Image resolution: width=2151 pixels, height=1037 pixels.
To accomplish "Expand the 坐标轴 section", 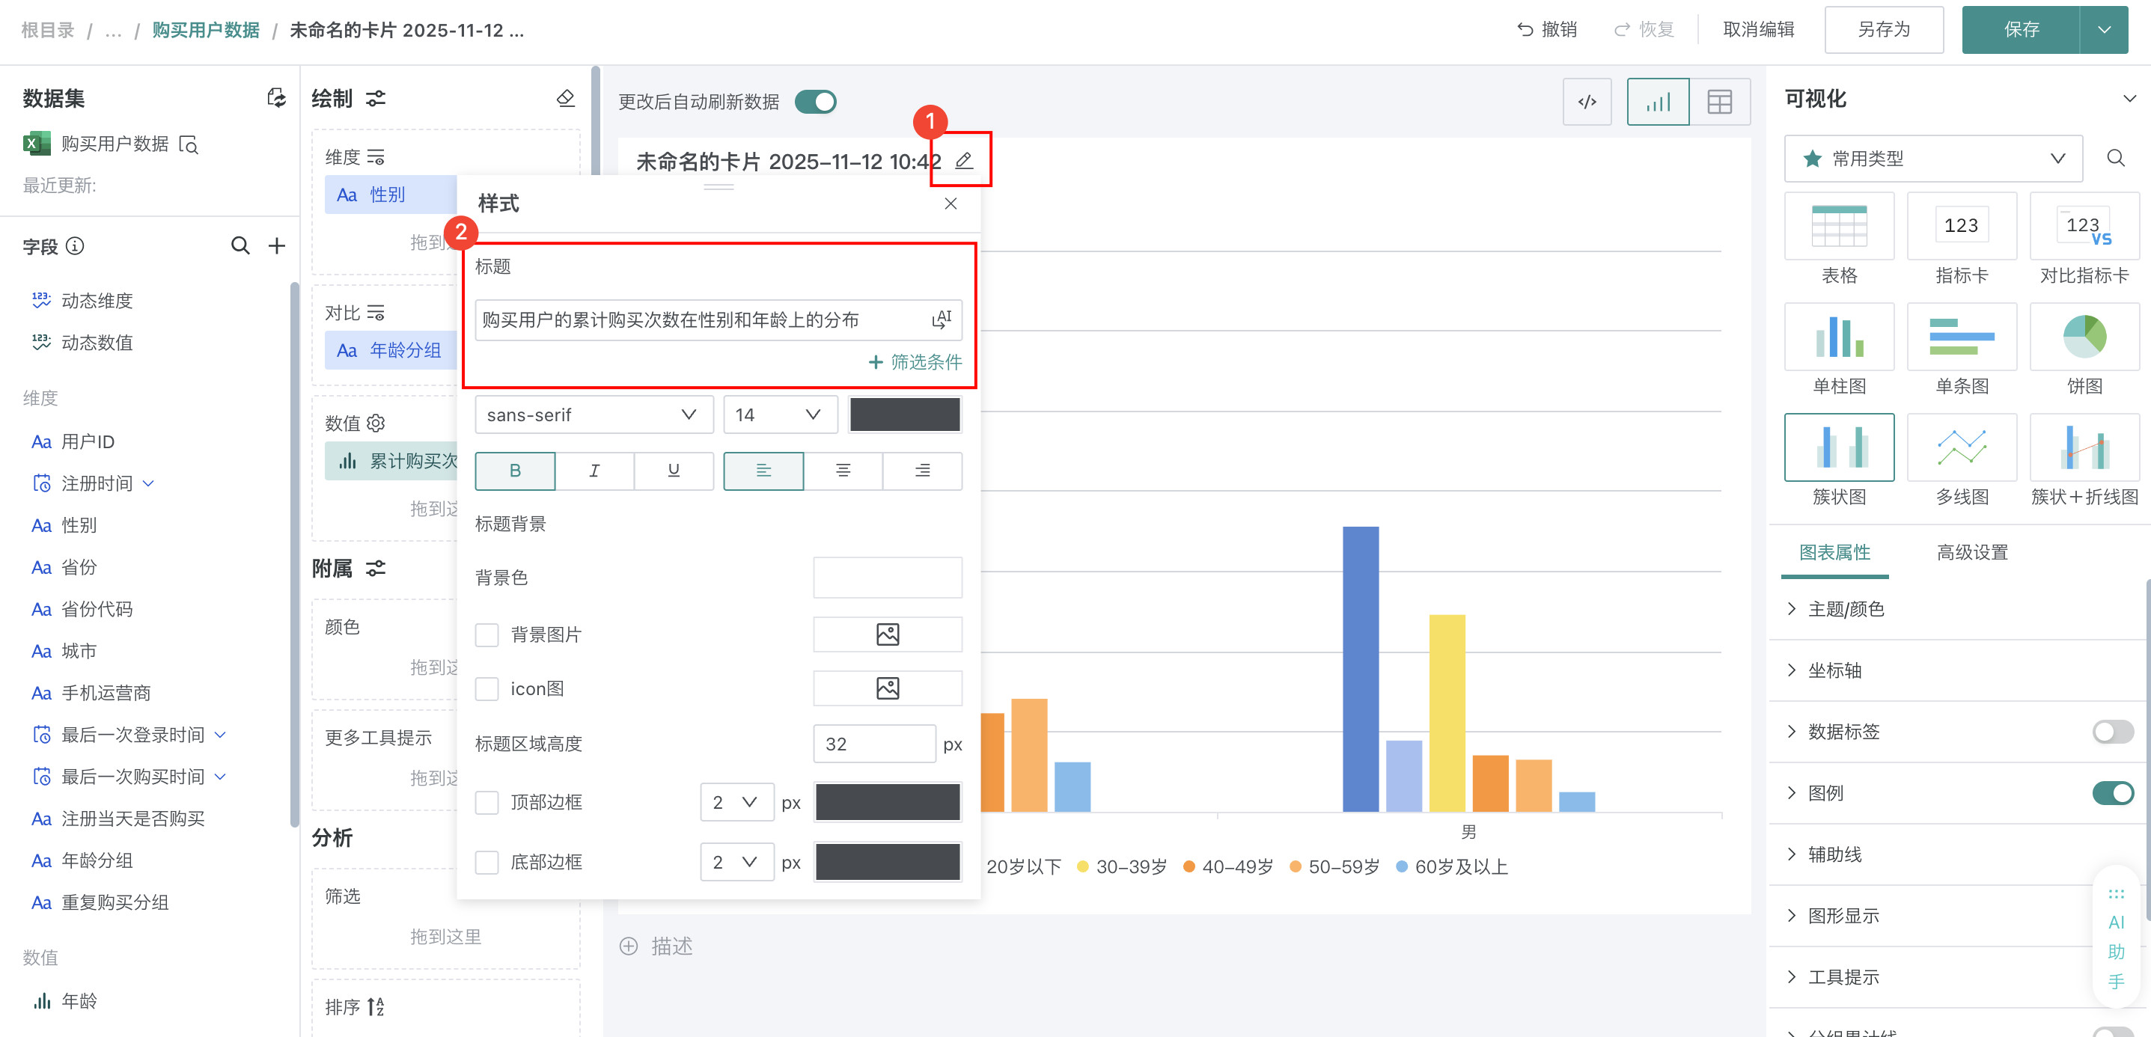I will 1834,670.
